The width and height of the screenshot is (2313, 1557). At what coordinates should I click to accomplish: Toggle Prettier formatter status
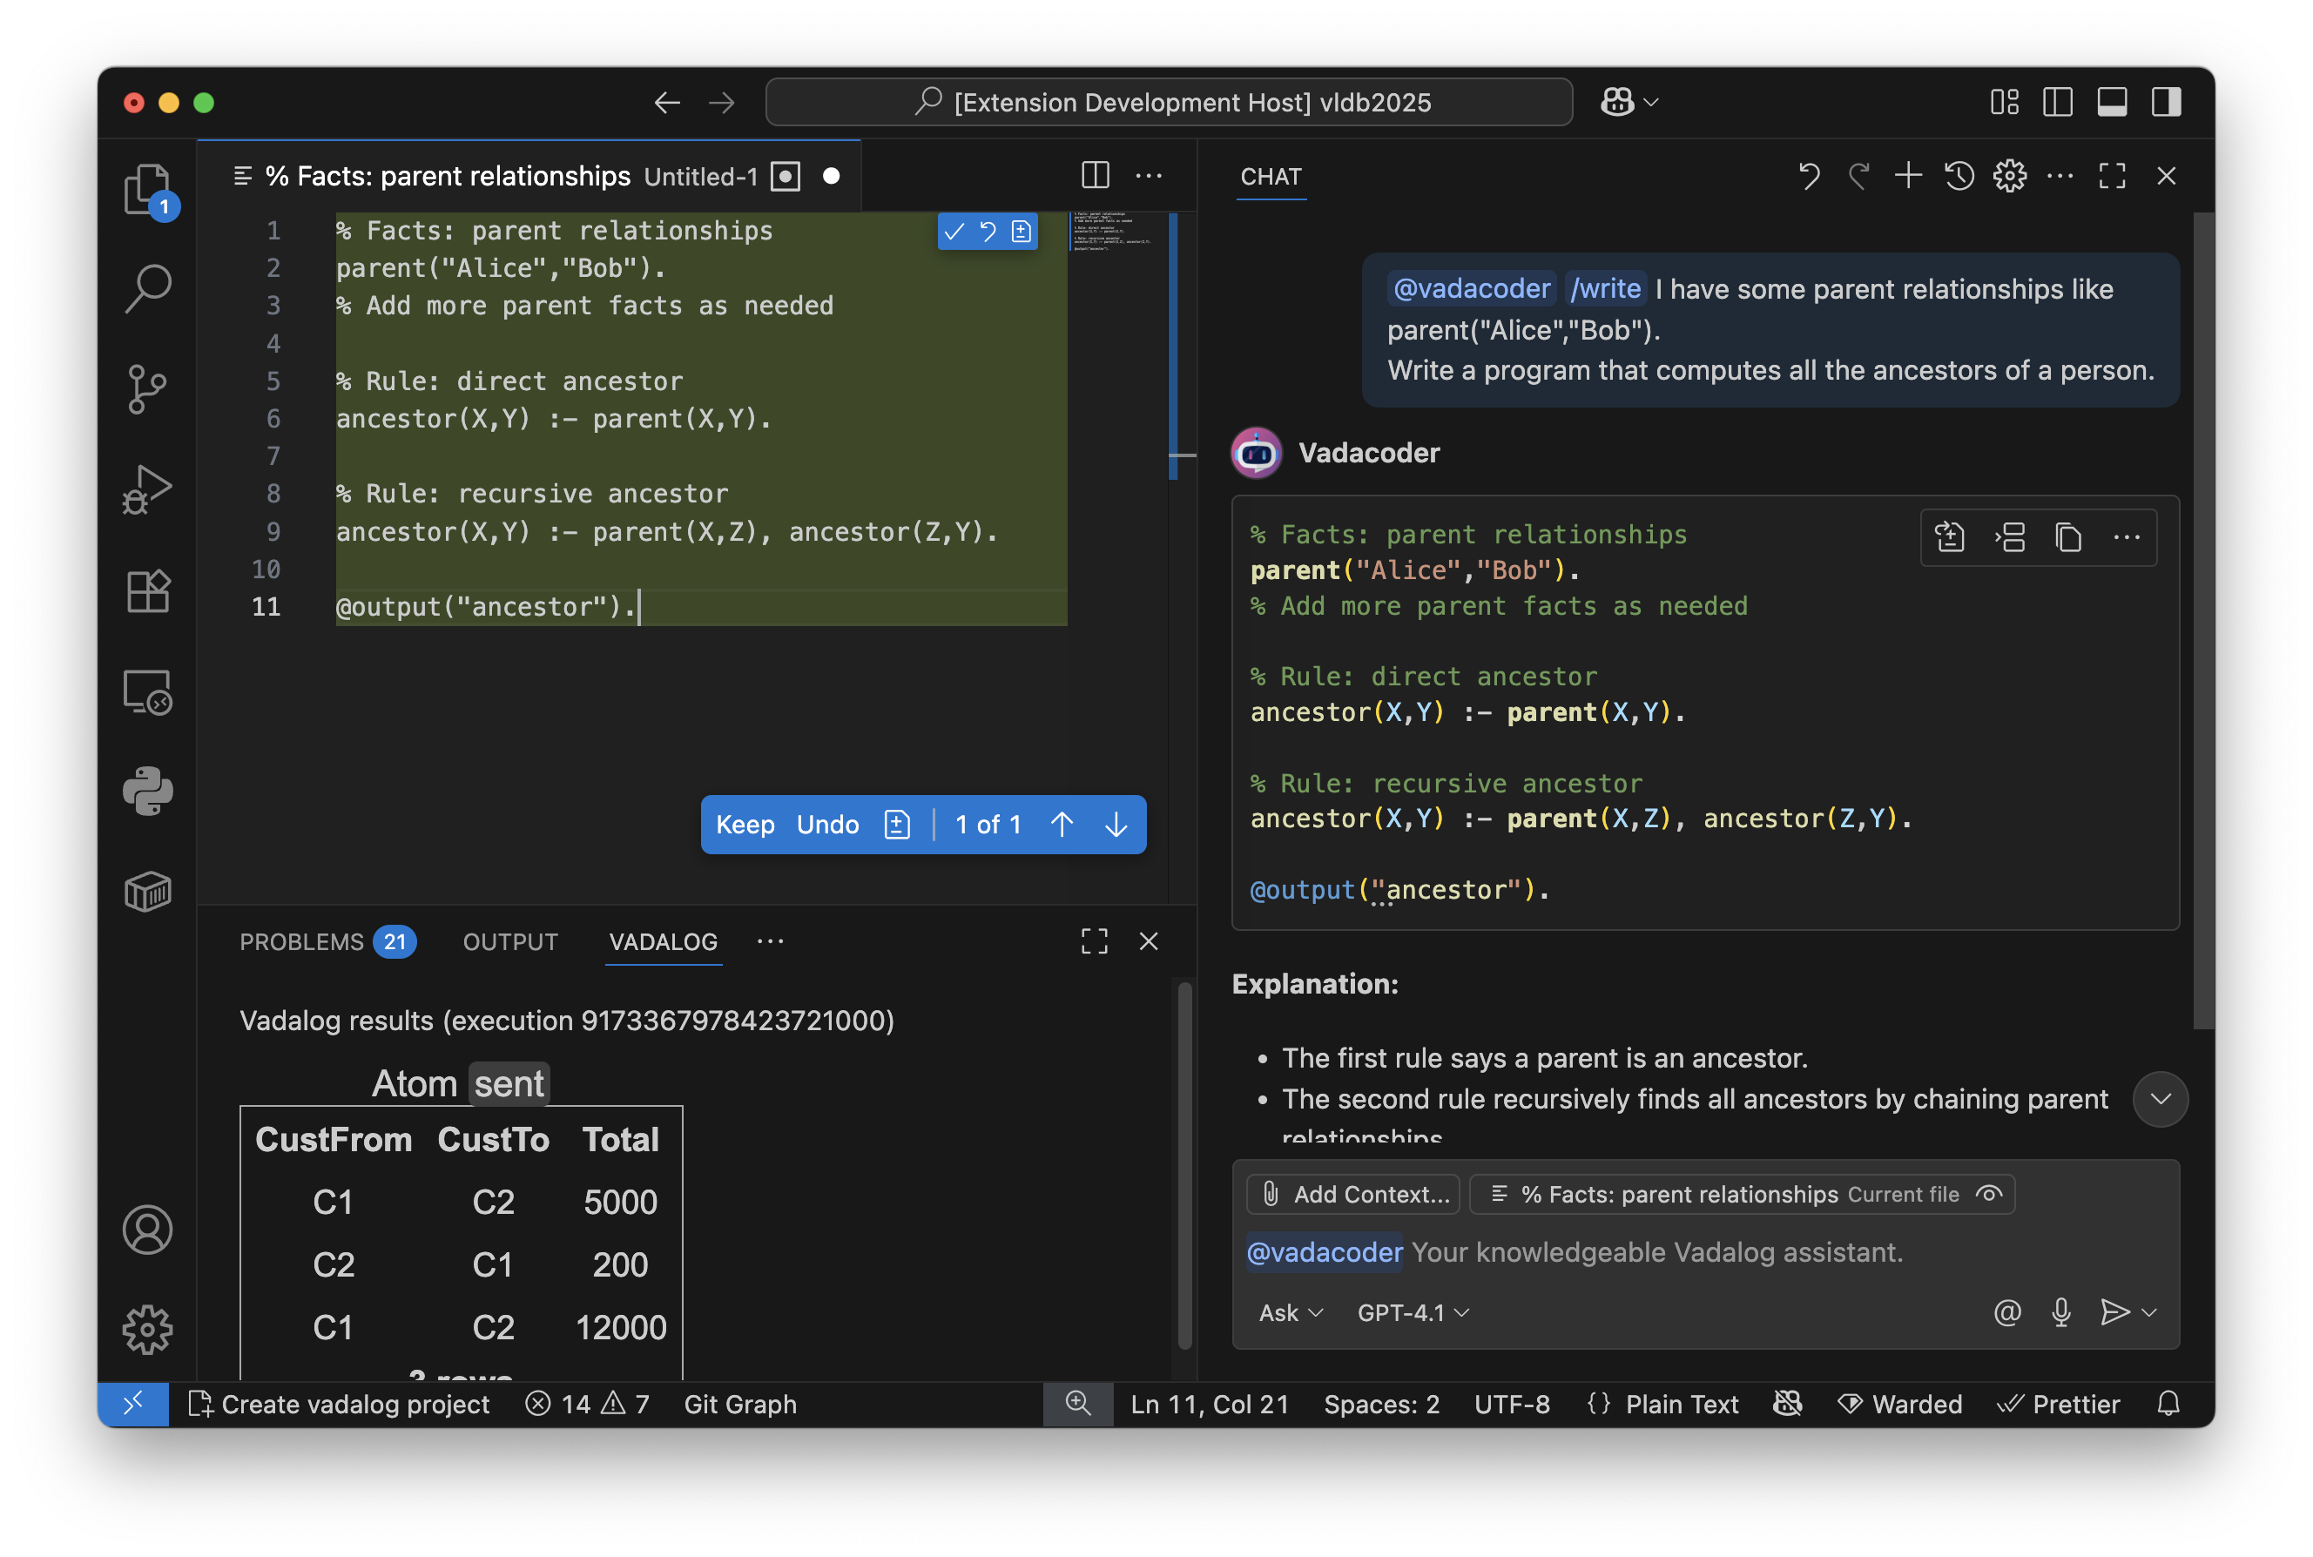[2059, 1403]
